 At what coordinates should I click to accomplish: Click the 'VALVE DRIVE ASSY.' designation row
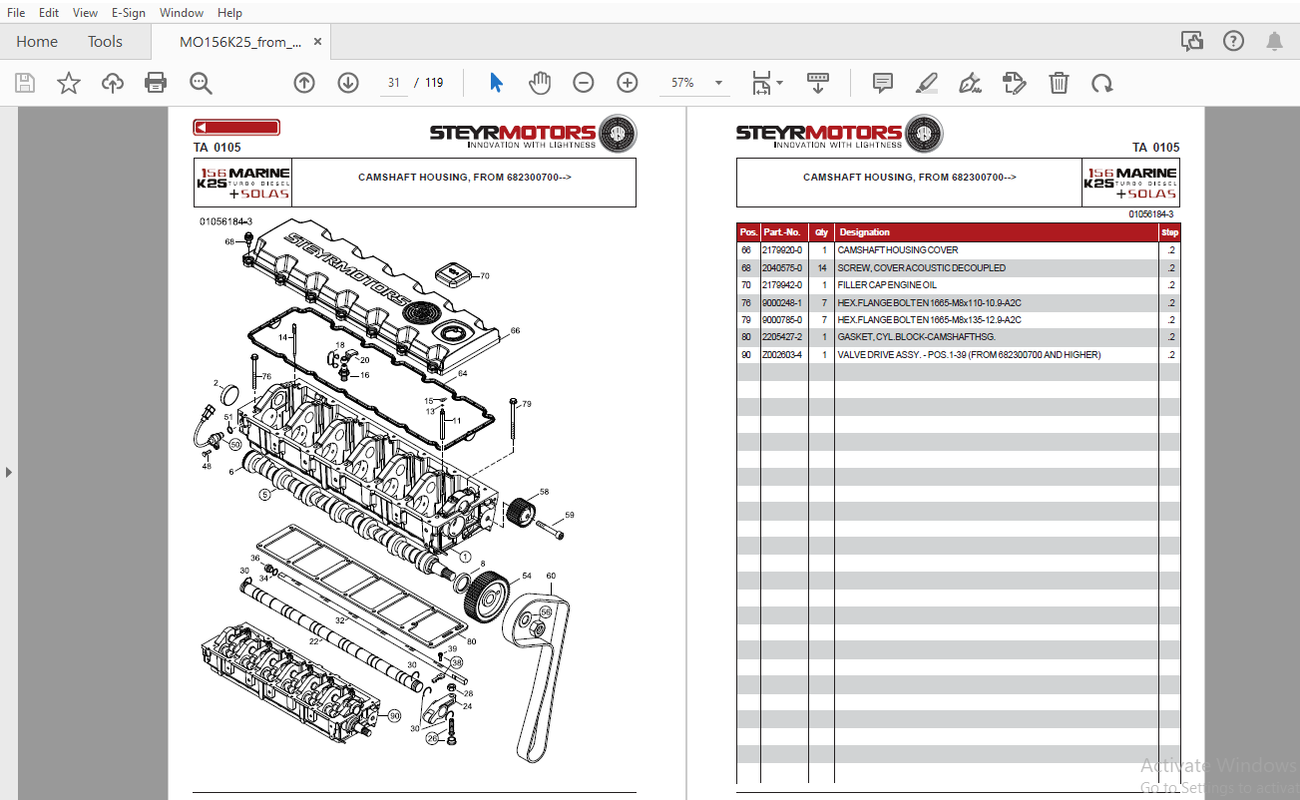(969, 355)
